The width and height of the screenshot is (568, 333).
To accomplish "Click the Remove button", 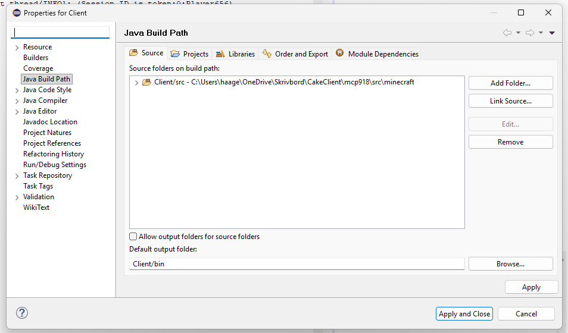I will point(510,142).
